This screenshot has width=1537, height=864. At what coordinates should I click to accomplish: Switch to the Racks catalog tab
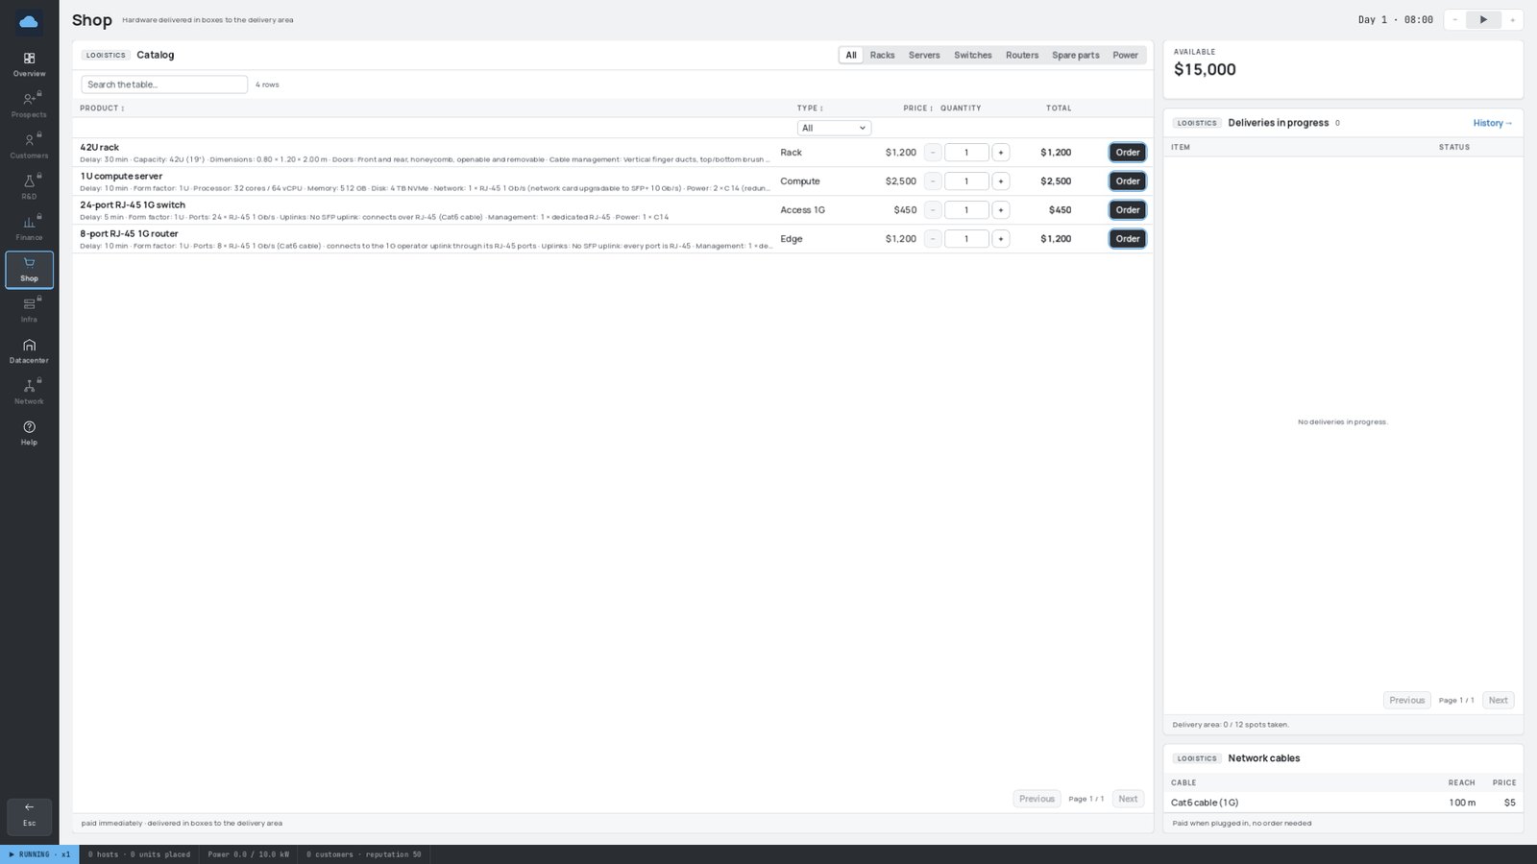pyautogui.click(x=882, y=56)
